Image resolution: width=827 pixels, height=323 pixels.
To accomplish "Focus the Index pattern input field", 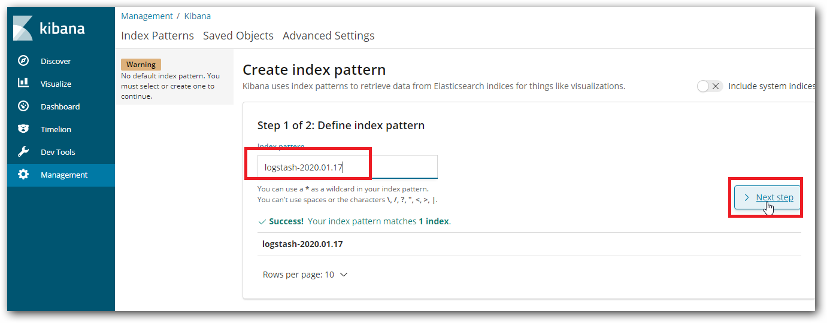I will pyautogui.click(x=347, y=167).
